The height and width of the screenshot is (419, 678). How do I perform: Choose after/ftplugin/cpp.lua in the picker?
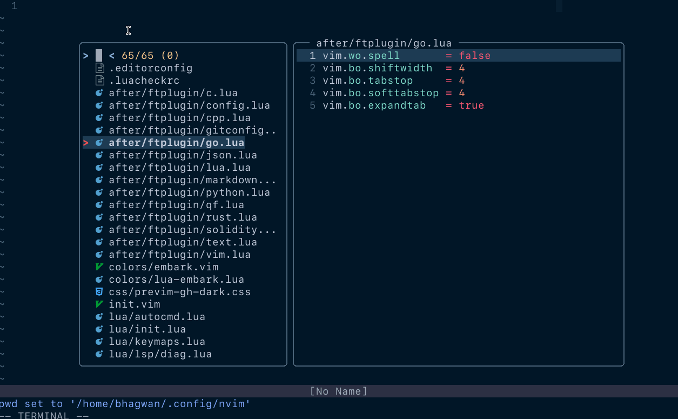[x=180, y=118]
